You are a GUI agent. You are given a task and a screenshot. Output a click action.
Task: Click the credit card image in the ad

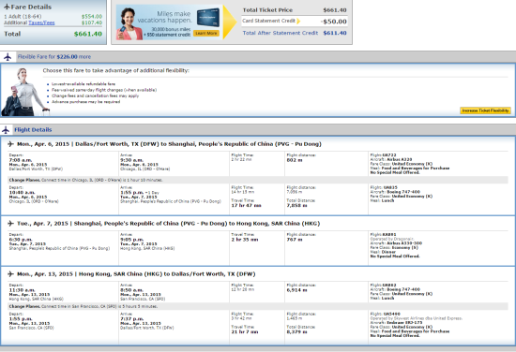208,18
